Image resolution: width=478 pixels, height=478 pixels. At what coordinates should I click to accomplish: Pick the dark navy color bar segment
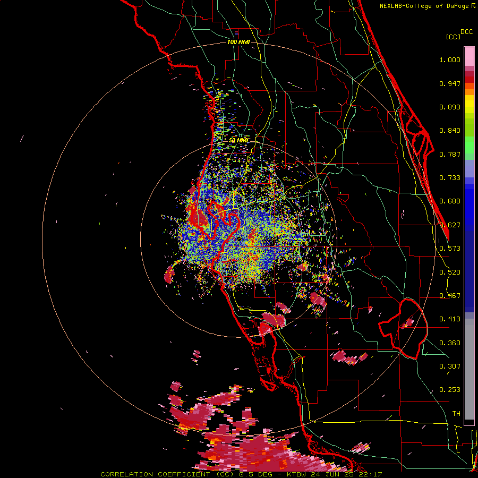(x=469, y=271)
